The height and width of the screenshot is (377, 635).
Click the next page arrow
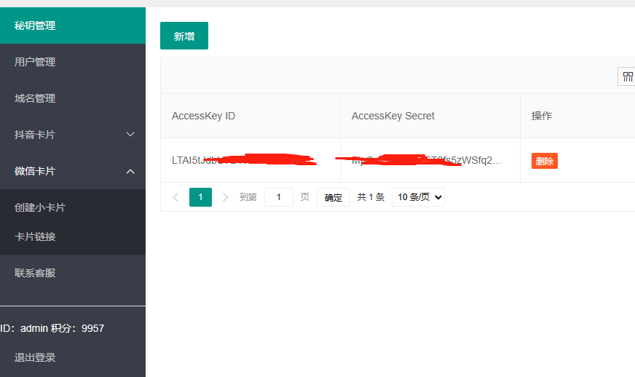225,197
